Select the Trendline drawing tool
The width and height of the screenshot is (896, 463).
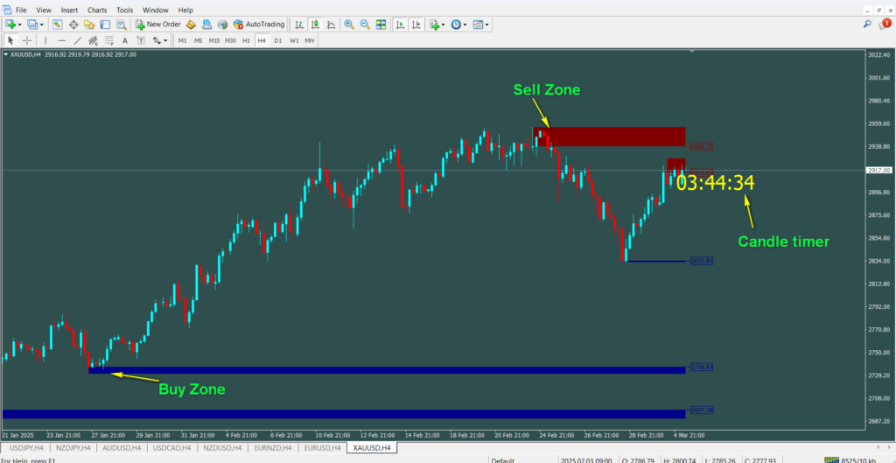click(x=77, y=40)
